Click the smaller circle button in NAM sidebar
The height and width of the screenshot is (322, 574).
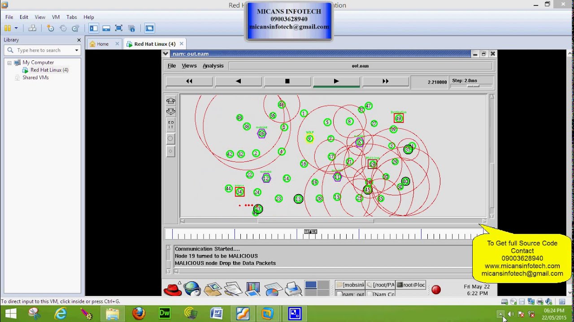tap(170, 152)
